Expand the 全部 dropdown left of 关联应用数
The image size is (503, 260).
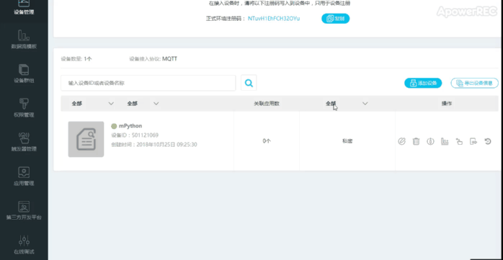[143, 104]
